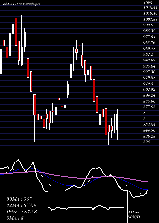Viewport: 159px width, 223px height.
Task: Click the tallest red candlestick near 1001.88
Action: coord(16,32)
